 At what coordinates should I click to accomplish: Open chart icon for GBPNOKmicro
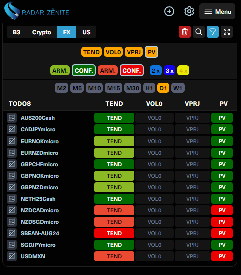[12, 176]
